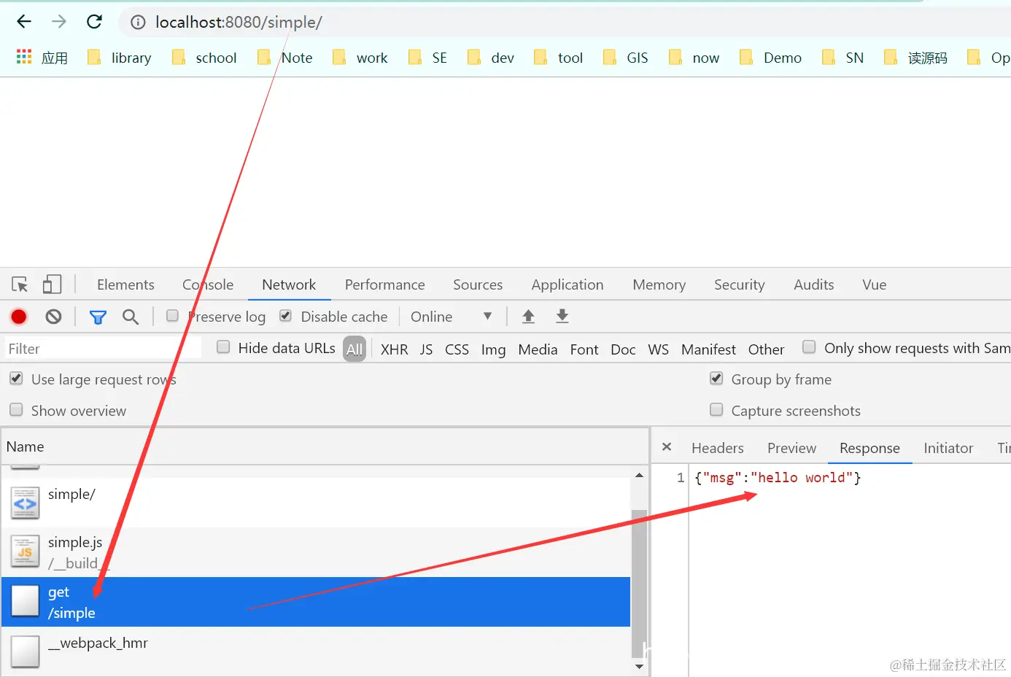
Task: Filter requests by Img type
Action: [x=494, y=349]
